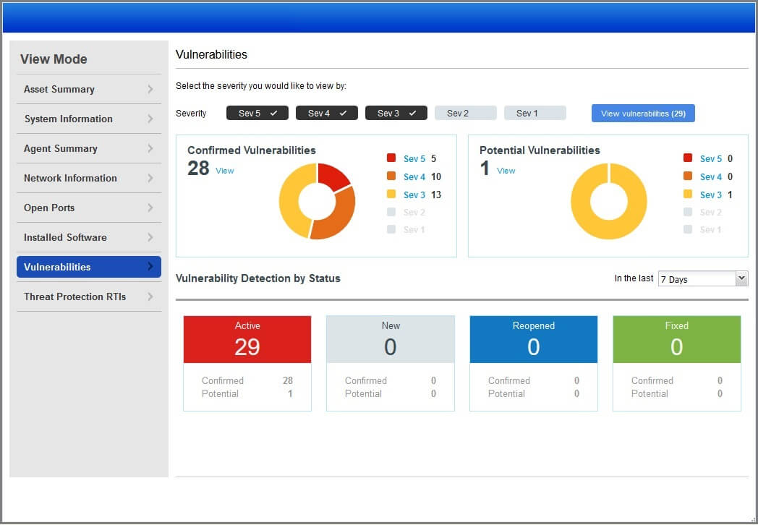Open the System Information view
The image size is (758, 525).
(x=89, y=119)
